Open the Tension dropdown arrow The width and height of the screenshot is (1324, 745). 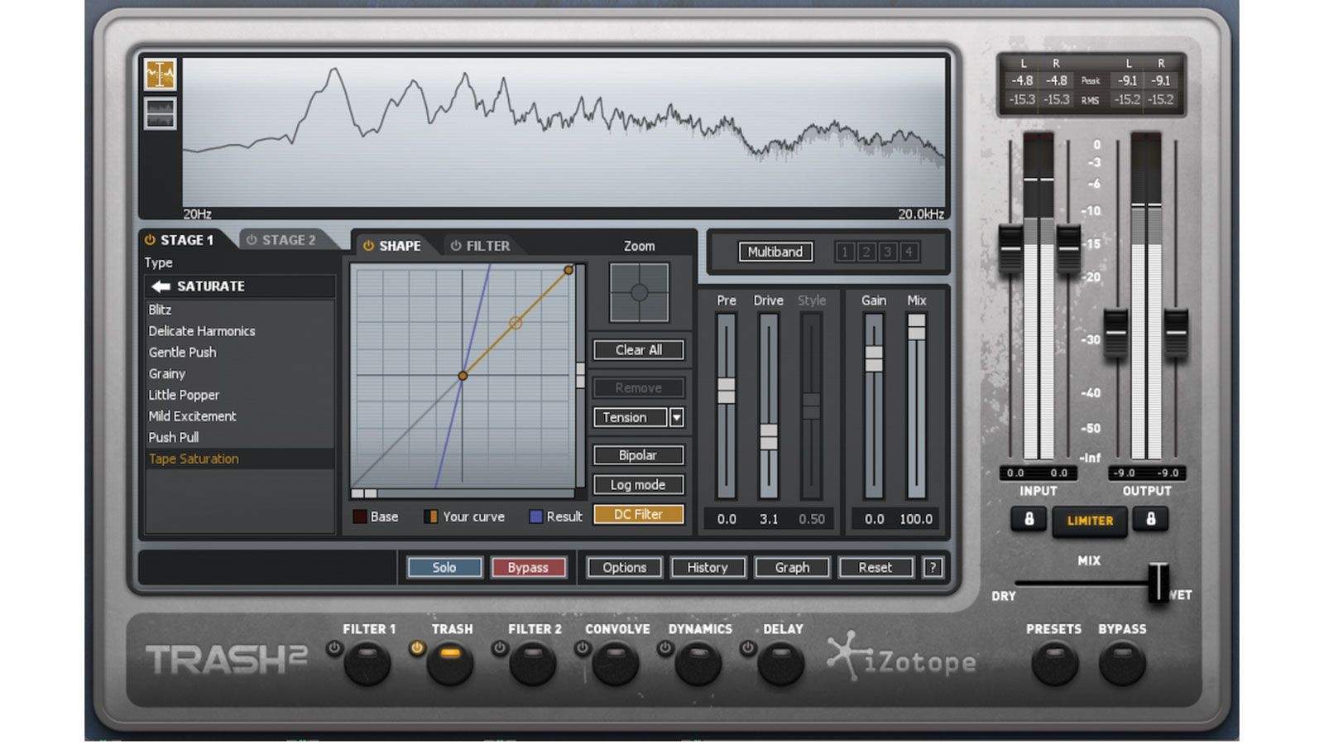click(x=677, y=418)
